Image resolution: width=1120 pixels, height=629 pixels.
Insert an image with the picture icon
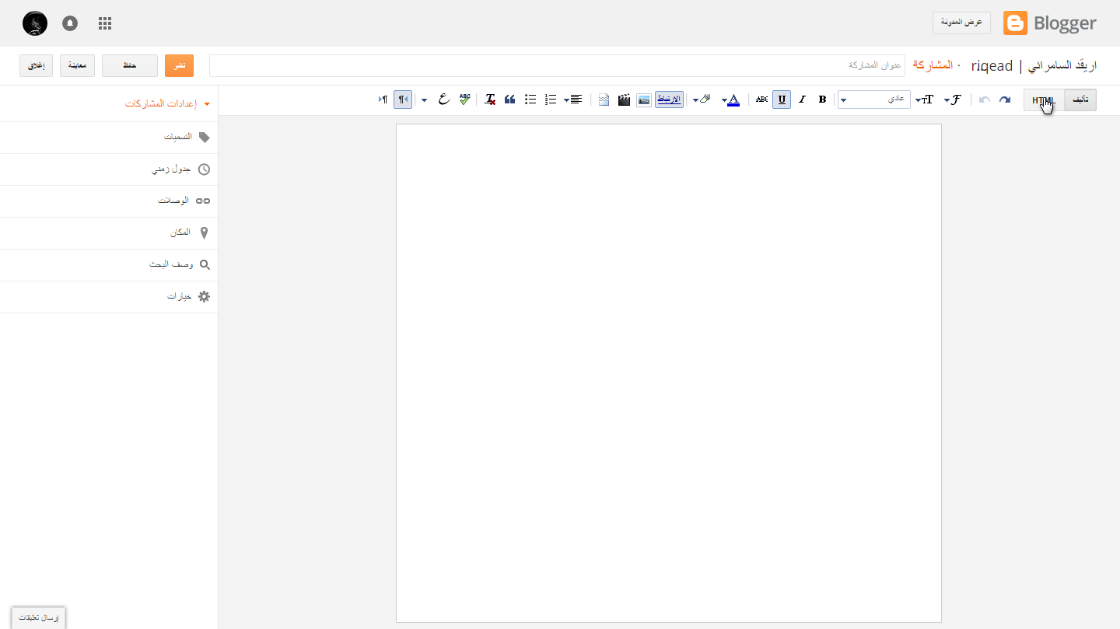click(x=644, y=100)
